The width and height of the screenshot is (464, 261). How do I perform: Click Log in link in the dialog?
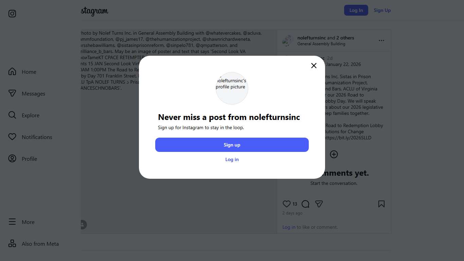pos(232,159)
